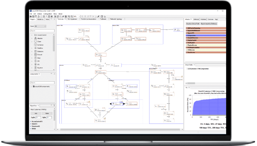Open the File menu
The width and height of the screenshot is (257, 146).
[31, 14]
